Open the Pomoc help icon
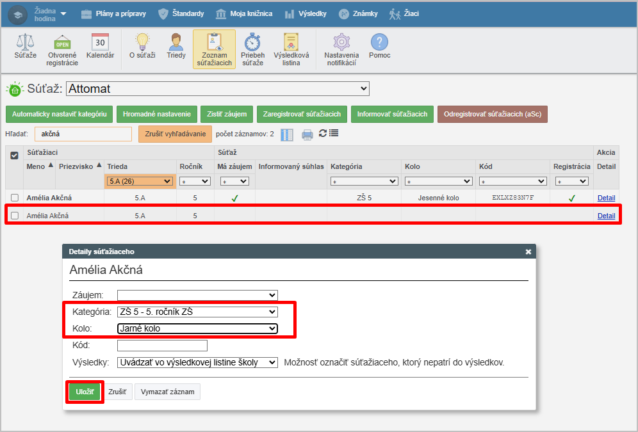This screenshot has height=432, width=638. [x=379, y=42]
